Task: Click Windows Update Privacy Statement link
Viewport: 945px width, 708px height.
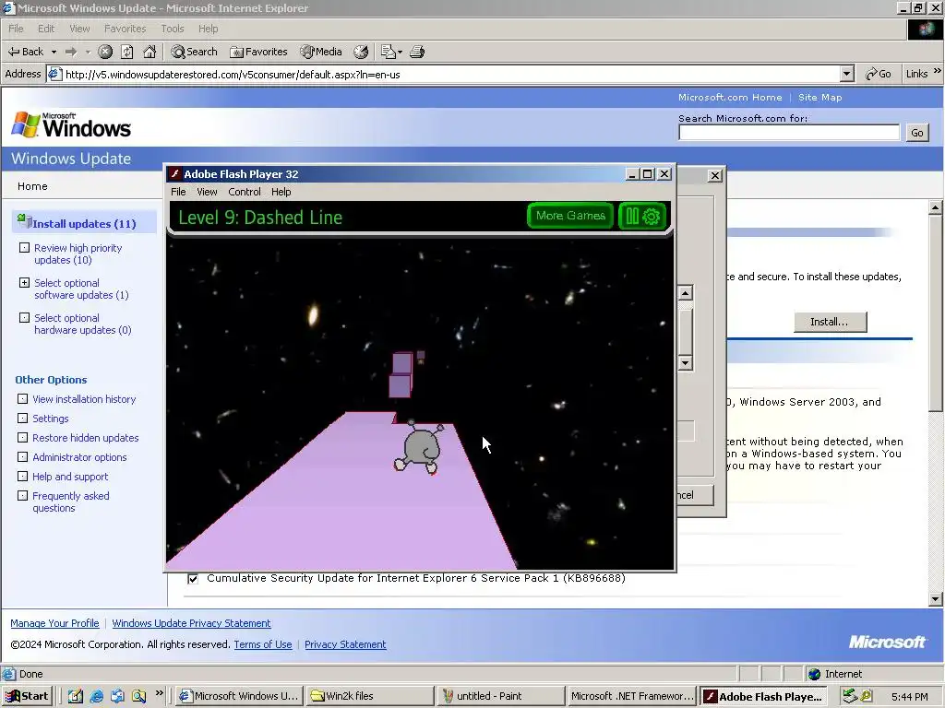Action: pos(191,623)
